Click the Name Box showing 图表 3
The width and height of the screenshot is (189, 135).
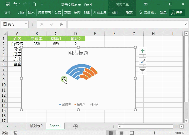click(x=13, y=24)
